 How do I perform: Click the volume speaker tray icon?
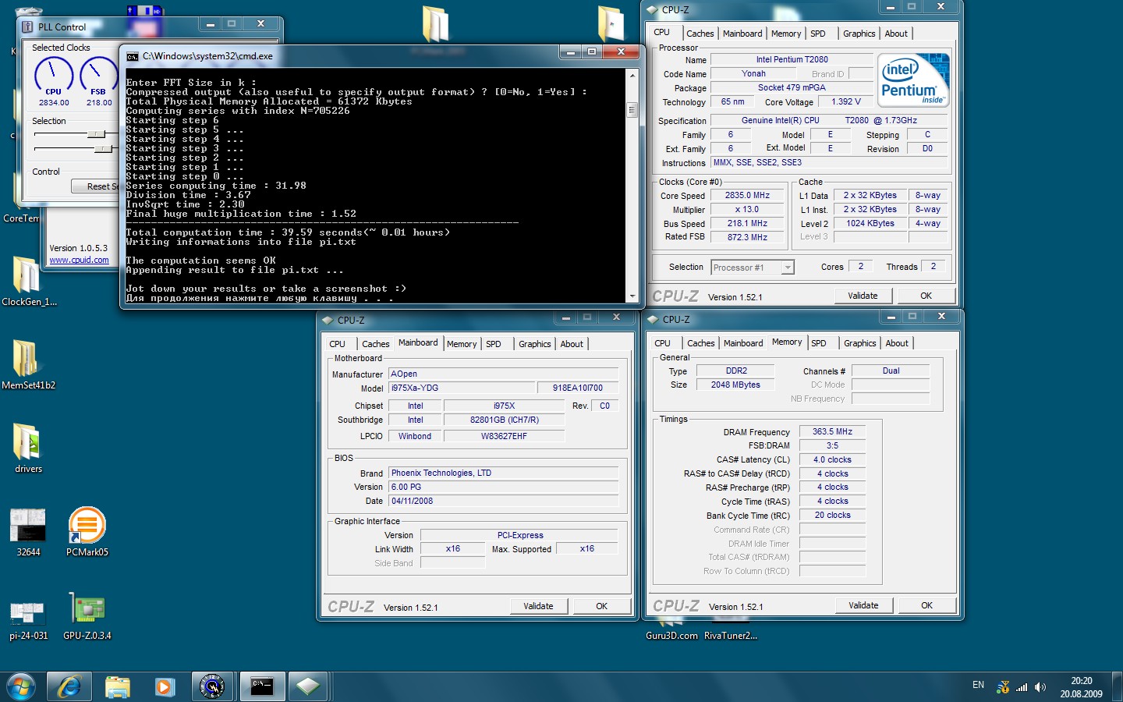tap(1040, 687)
